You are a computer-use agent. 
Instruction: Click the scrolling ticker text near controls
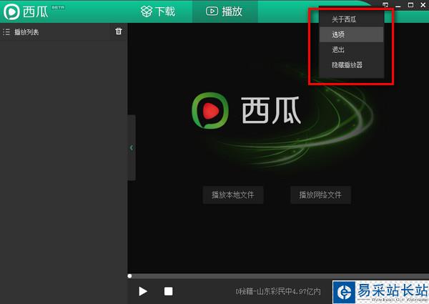pyautogui.click(x=278, y=291)
